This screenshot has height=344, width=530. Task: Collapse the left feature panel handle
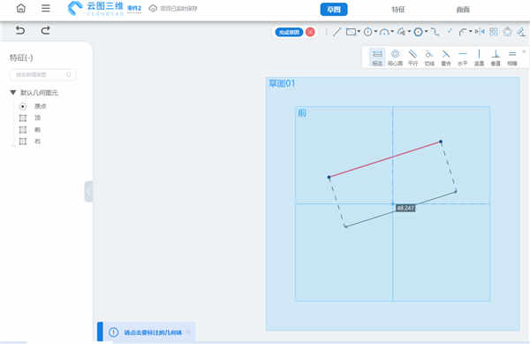(88, 191)
